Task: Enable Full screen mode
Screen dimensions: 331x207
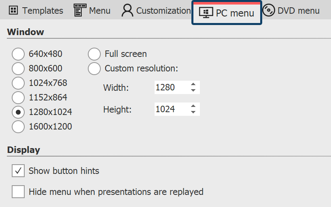Action: 94,54
